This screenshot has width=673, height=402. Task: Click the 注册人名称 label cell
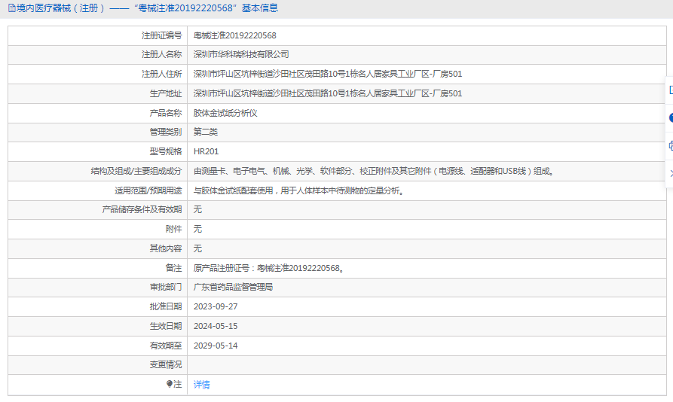coord(97,54)
